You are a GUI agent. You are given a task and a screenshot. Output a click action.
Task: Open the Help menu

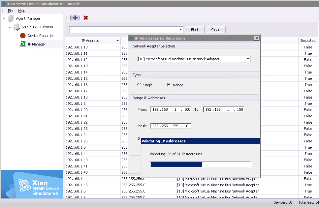point(21,11)
